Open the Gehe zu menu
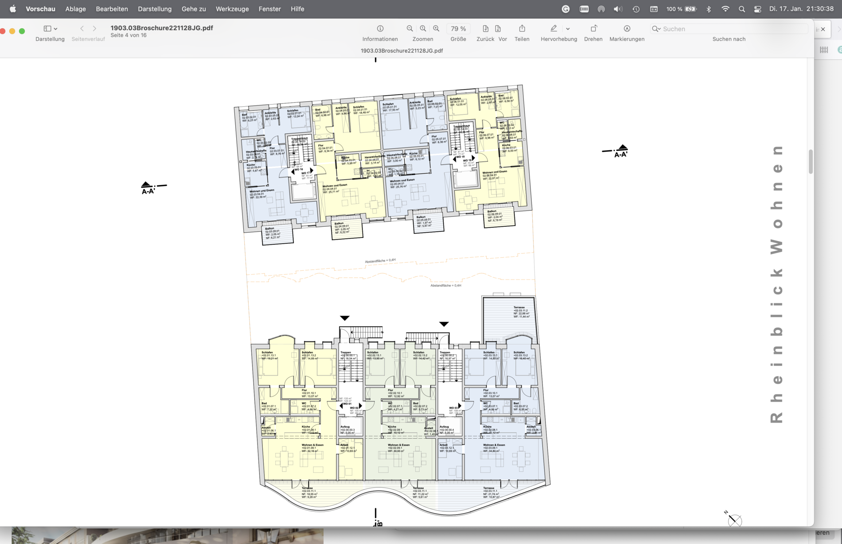The width and height of the screenshot is (842, 544). [194, 9]
